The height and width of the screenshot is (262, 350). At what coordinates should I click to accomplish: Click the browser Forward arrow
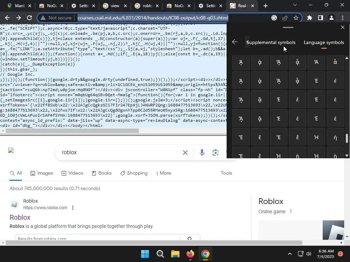coord(18,18)
